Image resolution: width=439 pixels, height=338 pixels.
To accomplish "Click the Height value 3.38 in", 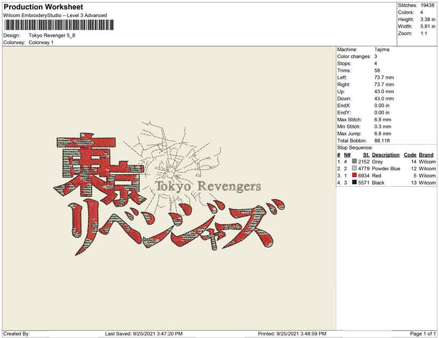I will tap(427, 19).
